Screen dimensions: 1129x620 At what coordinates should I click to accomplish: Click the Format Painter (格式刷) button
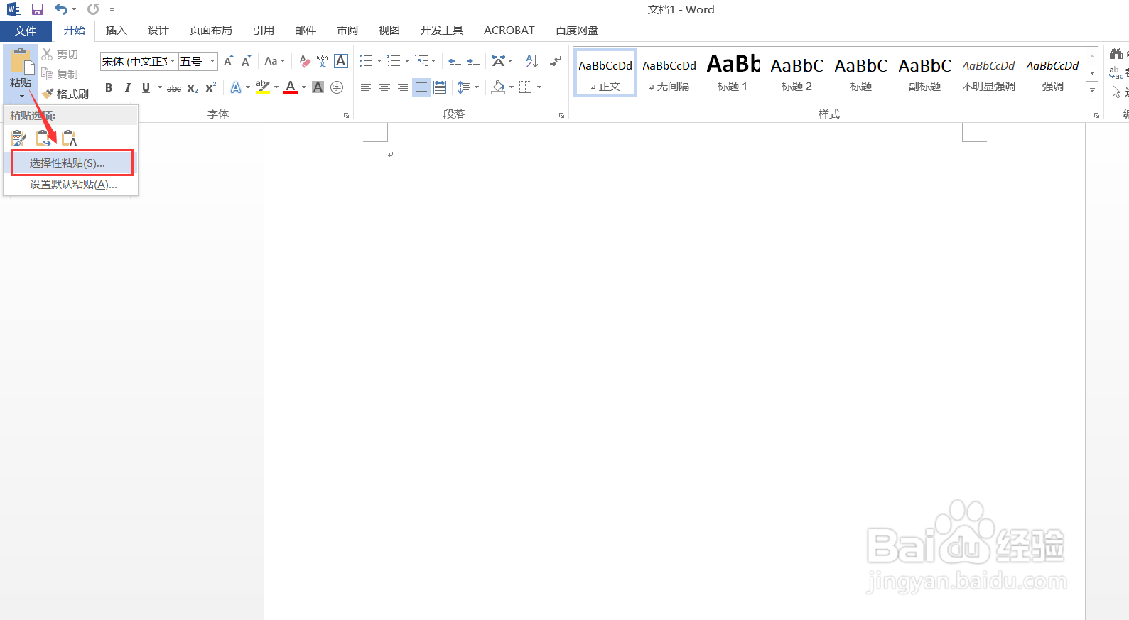coord(65,94)
